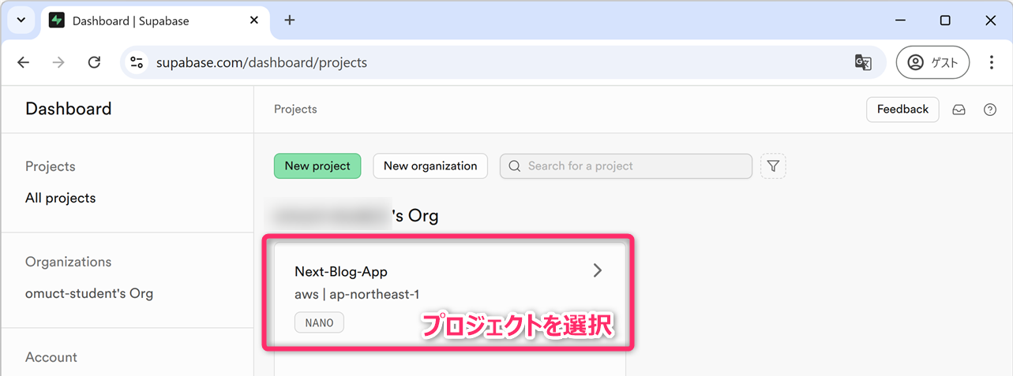
Task: Open the Next-Blog-App project chevron
Action: pos(597,271)
